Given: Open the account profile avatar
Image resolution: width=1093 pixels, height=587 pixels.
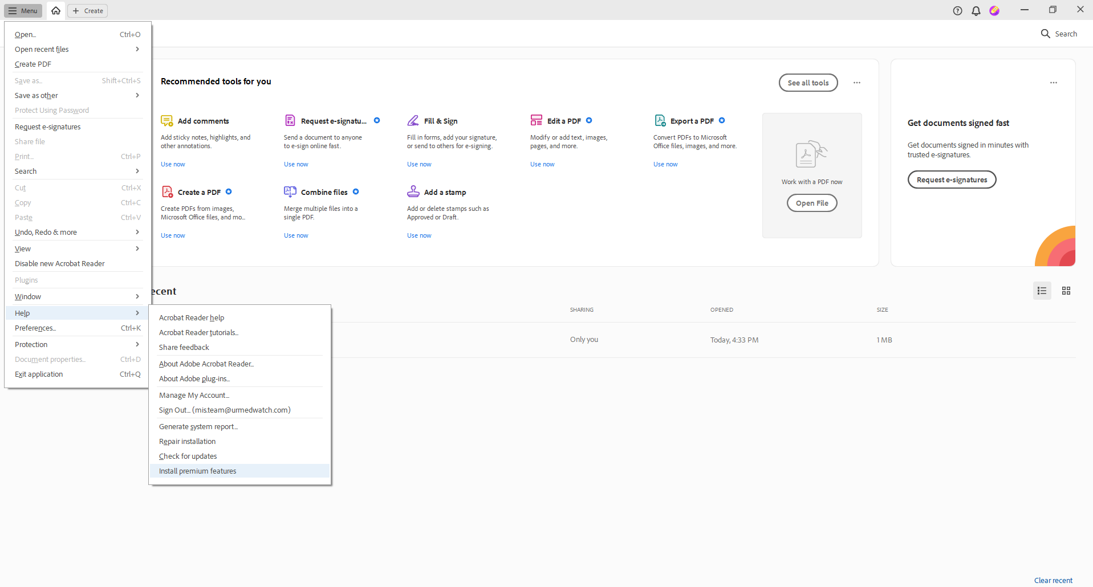Looking at the screenshot, I should 994,10.
